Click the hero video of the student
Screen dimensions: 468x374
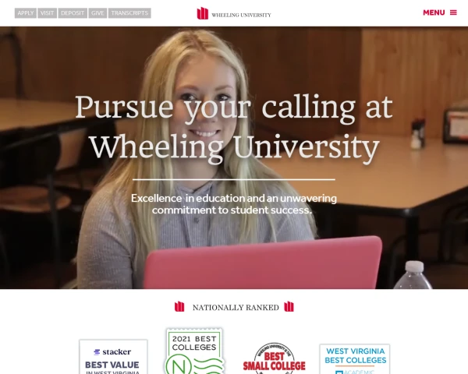click(234, 157)
